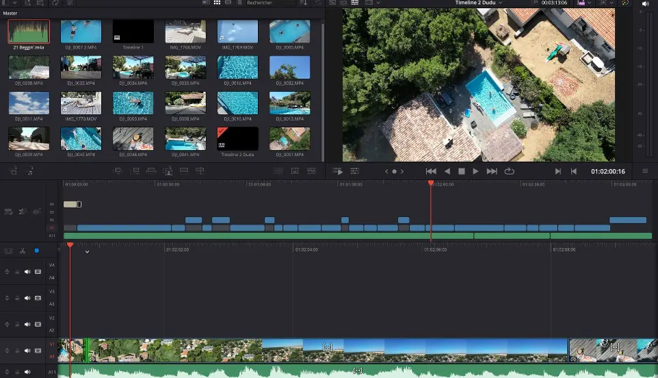Click the split clip scissors icon
658x378 pixels.
[x=23, y=251]
